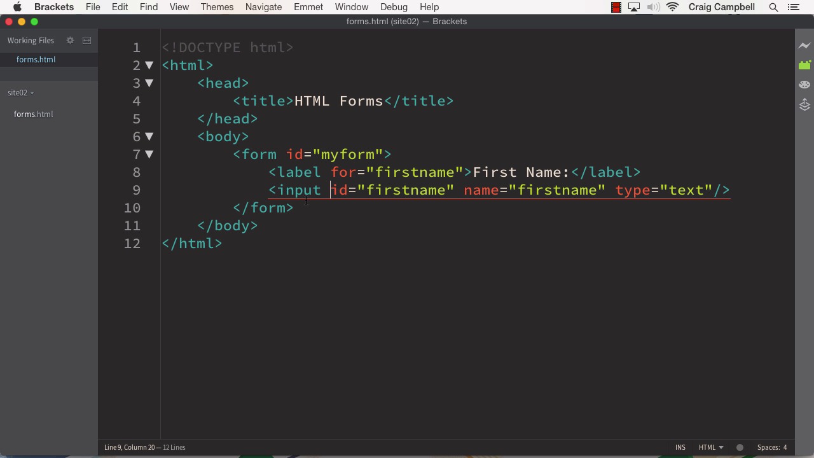Open Spotlight search in menu bar

click(x=773, y=7)
